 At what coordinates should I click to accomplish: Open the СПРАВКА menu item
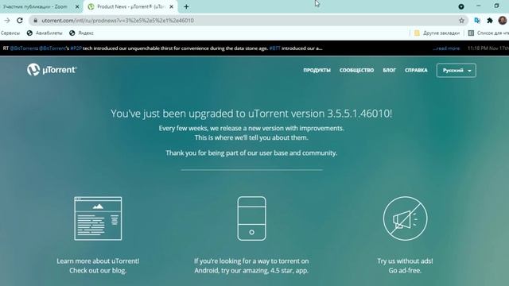(416, 70)
